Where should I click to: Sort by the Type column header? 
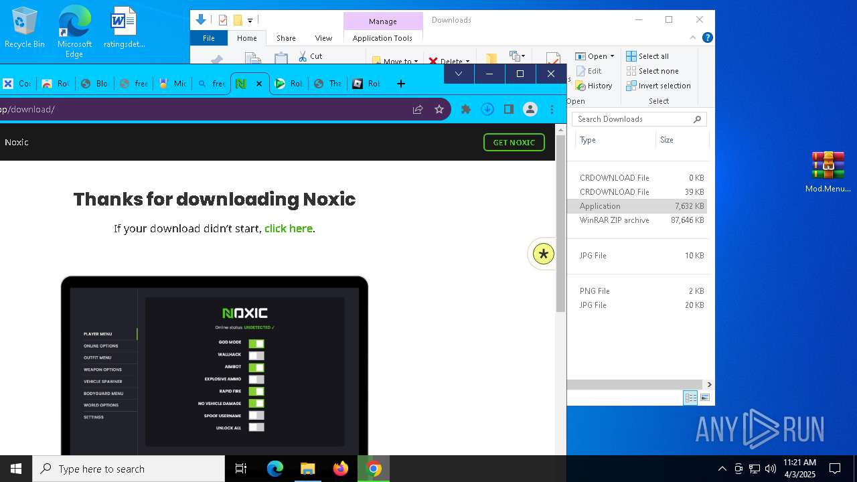coord(615,140)
